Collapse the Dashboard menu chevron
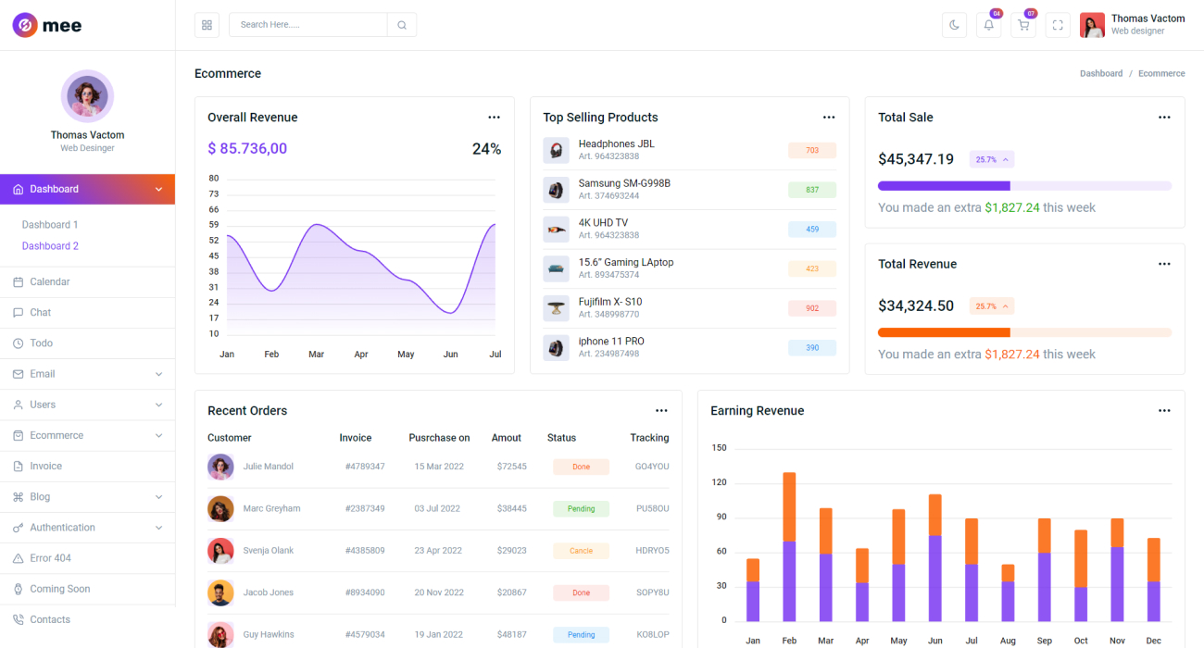 tap(158, 189)
